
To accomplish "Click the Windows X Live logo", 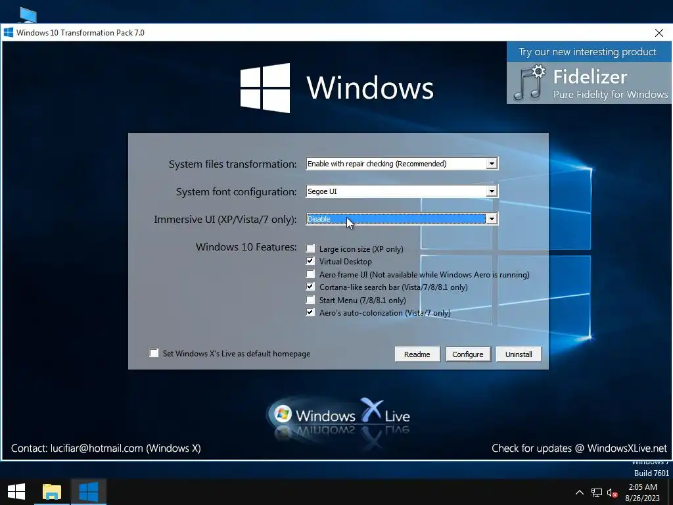I will (x=338, y=416).
